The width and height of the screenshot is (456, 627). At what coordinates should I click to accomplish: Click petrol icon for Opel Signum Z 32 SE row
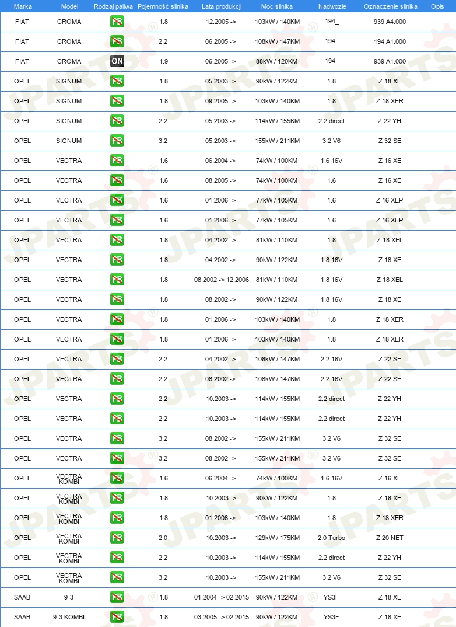117,140
